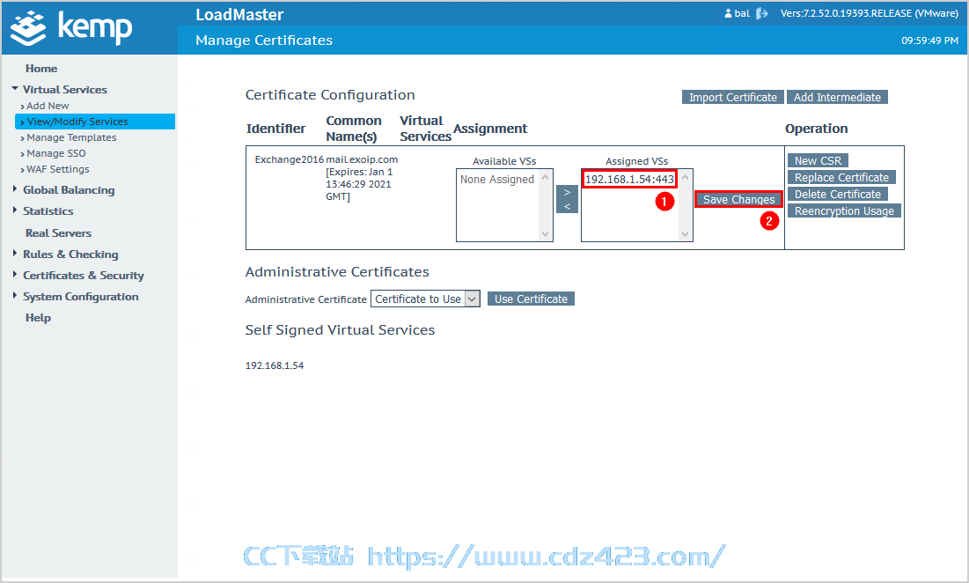Click the Exchange2016 identifier
Image resolution: width=969 pixels, height=583 pixels.
(x=290, y=159)
